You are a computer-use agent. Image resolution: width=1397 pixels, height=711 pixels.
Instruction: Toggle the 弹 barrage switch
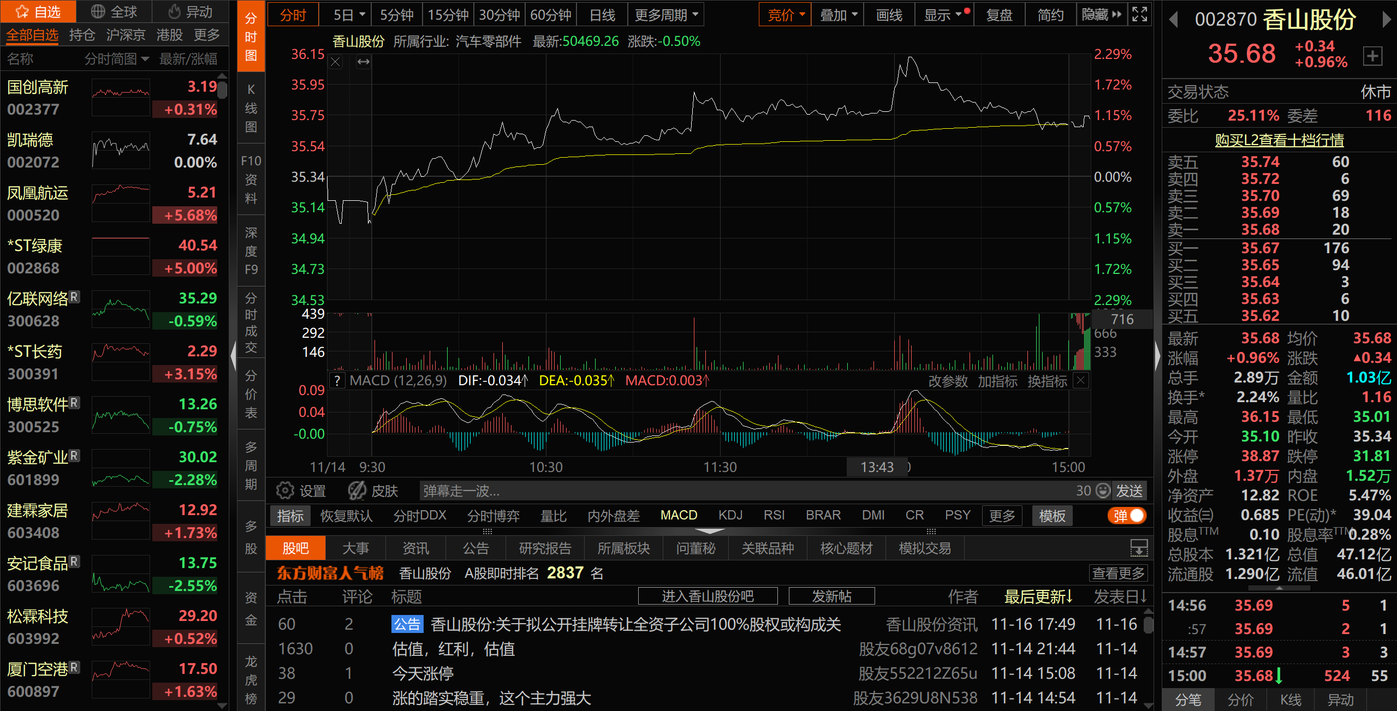pyautogui.click(x=1127, y=516)
